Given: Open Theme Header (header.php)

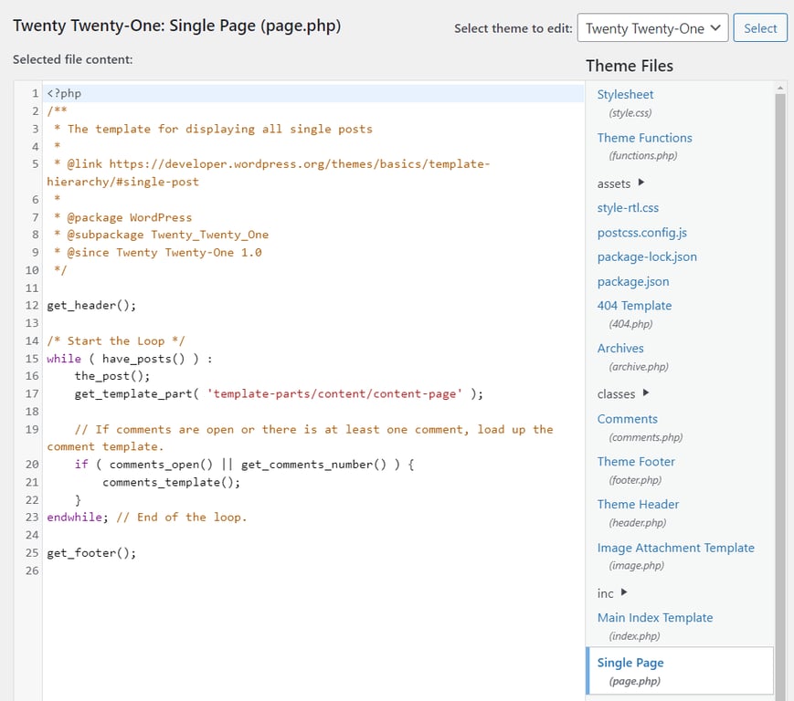Looking at the screenshot, I should click(x=638, y=504).
